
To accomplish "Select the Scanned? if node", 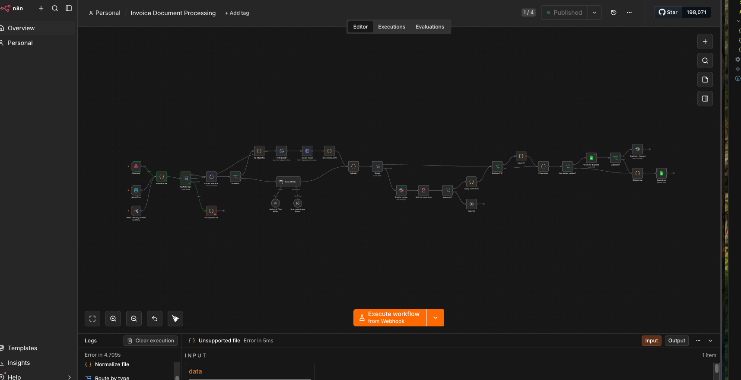I will point(235,176).
